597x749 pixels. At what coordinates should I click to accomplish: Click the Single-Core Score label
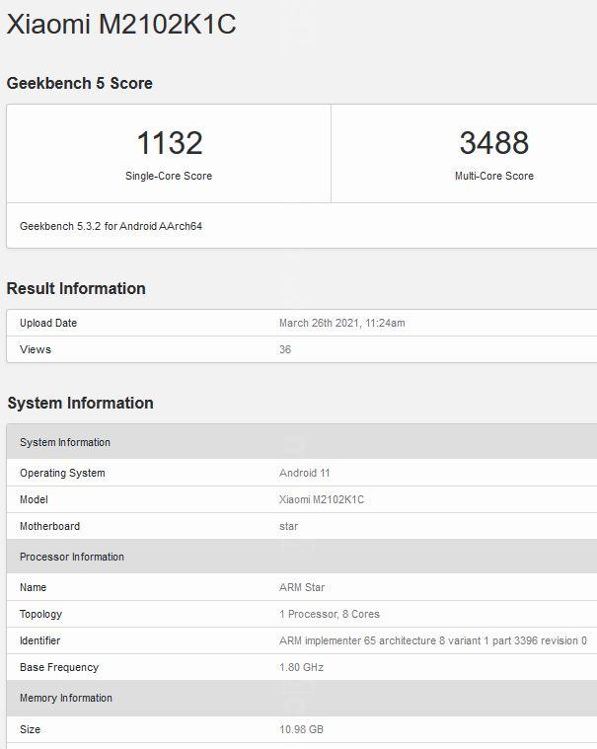[x=169, y=176]
